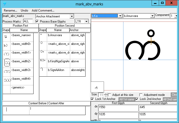Viewport: 179px width, 123px height.
Task: Edit the lookup name field mark_abv_marks
Action: (x=19, y=16)
